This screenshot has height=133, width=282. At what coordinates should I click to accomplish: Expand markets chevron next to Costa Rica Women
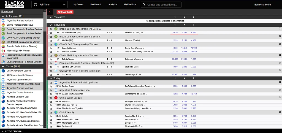click(144, 48)
